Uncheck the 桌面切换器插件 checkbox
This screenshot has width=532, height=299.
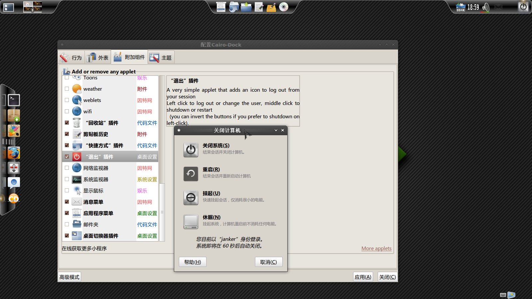[67, 236]
